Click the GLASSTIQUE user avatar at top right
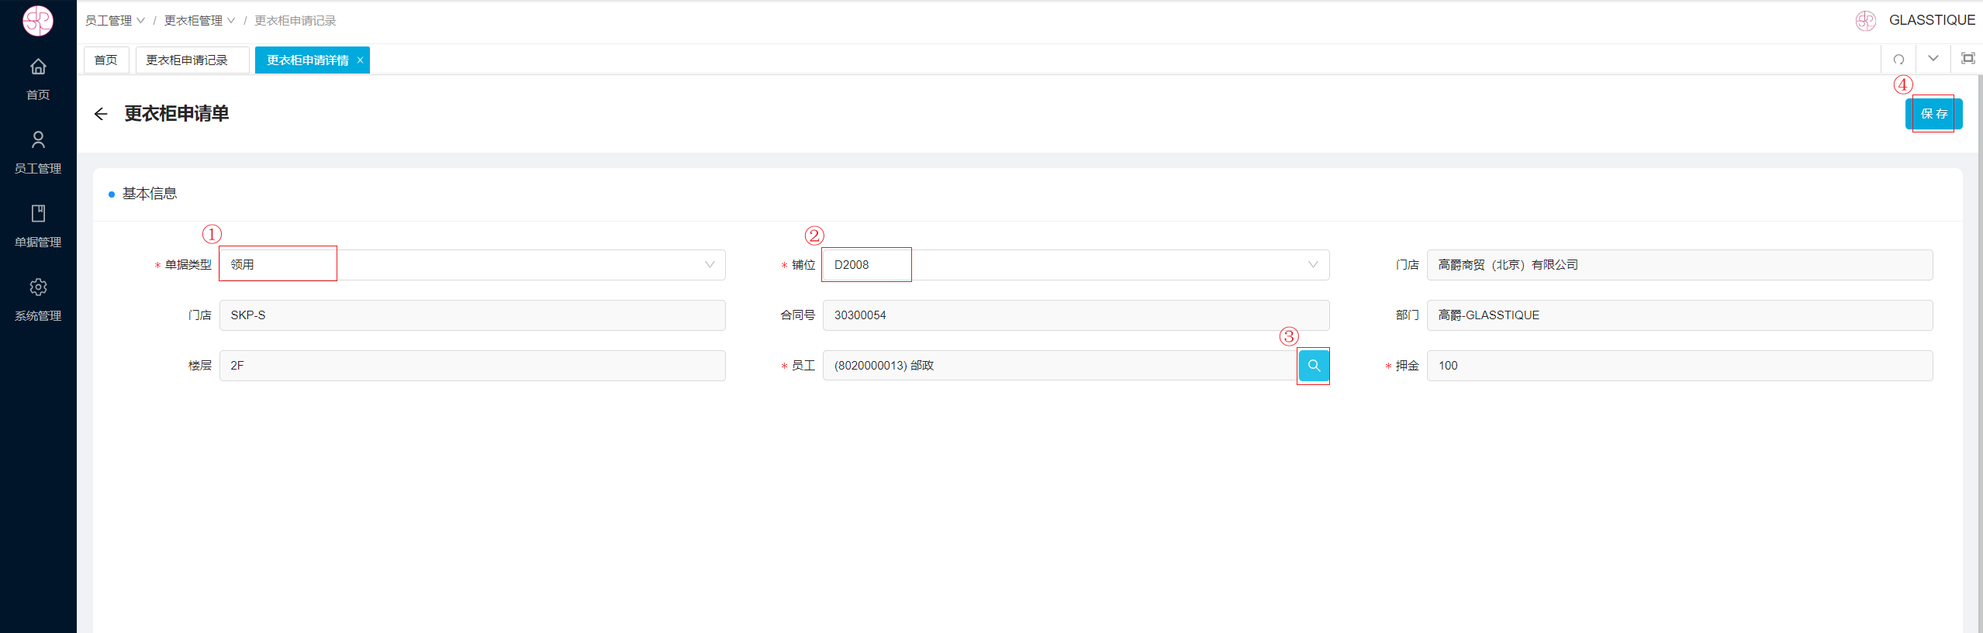The width and height of the screenshot is (1983, 633). (x=1866, y=21)
